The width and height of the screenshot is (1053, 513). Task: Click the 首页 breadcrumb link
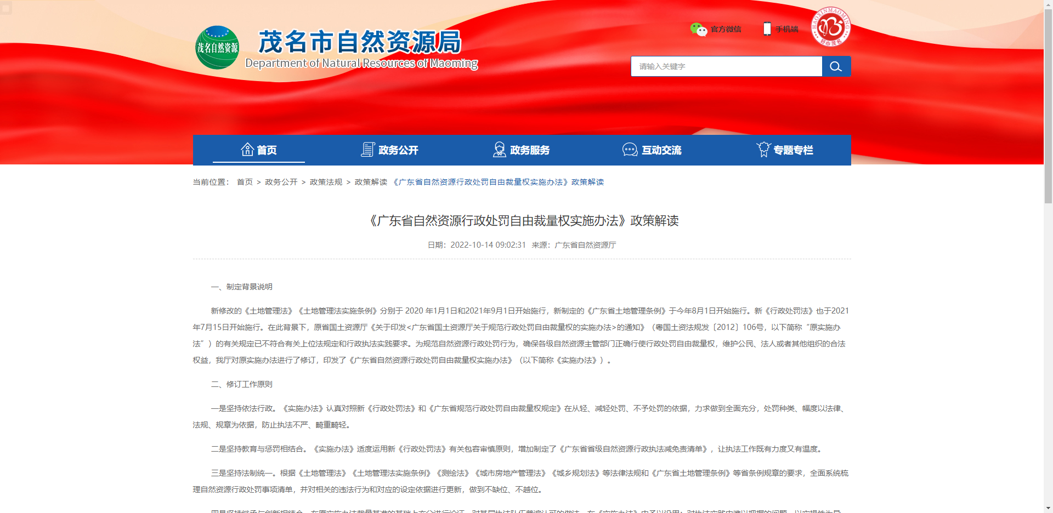(x=244, y=181)
